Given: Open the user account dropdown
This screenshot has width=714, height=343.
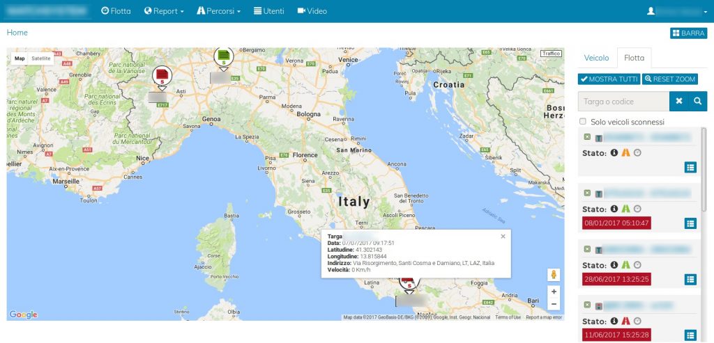Looking at the screenshot, I should point(676,11).
